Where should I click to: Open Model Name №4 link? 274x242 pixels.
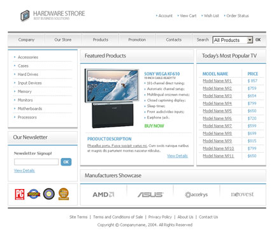pyautogui.click(x=217, y=103)
